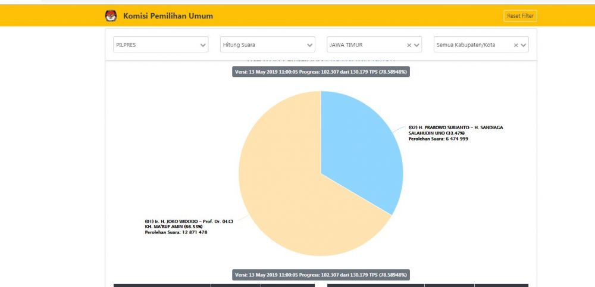Clear the JAWA TIMUR selection with X
Image resolution: width=595 pixels, height=287 pixels.
[x=409, y=45]
